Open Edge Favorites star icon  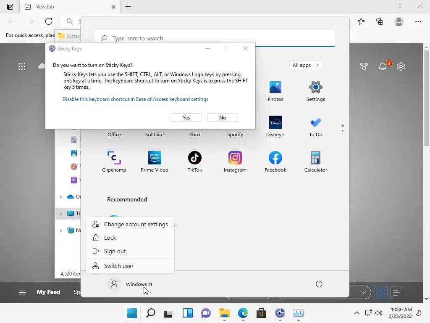[x=361, y=21]
